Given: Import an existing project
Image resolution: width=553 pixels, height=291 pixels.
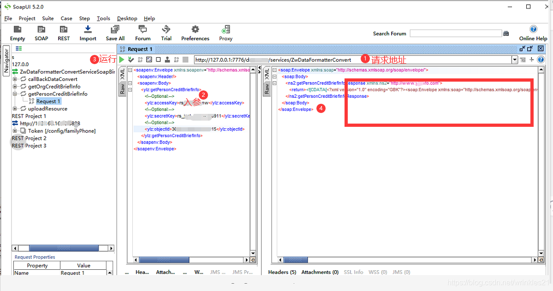Looking at the screenshot, I should (x=88, y=32).
